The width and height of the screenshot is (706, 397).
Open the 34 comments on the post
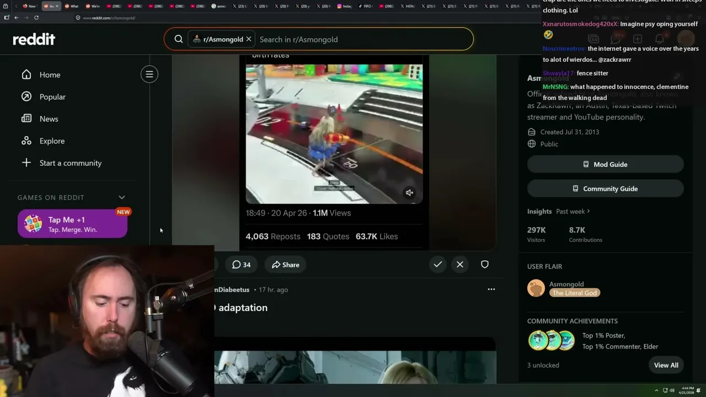pyautogui.click(x=241, y=265)
